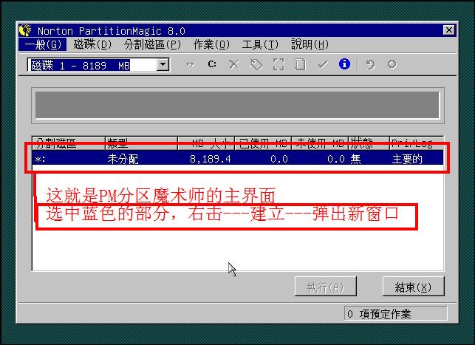475x345 pixels.
Task: Click the 結束(X) button
Action: click(413, 287)
